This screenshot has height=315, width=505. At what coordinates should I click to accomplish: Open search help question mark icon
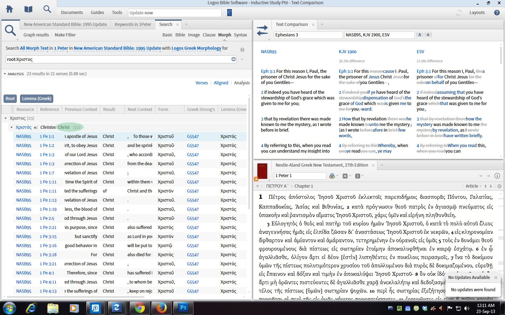(x=242, y=50)
